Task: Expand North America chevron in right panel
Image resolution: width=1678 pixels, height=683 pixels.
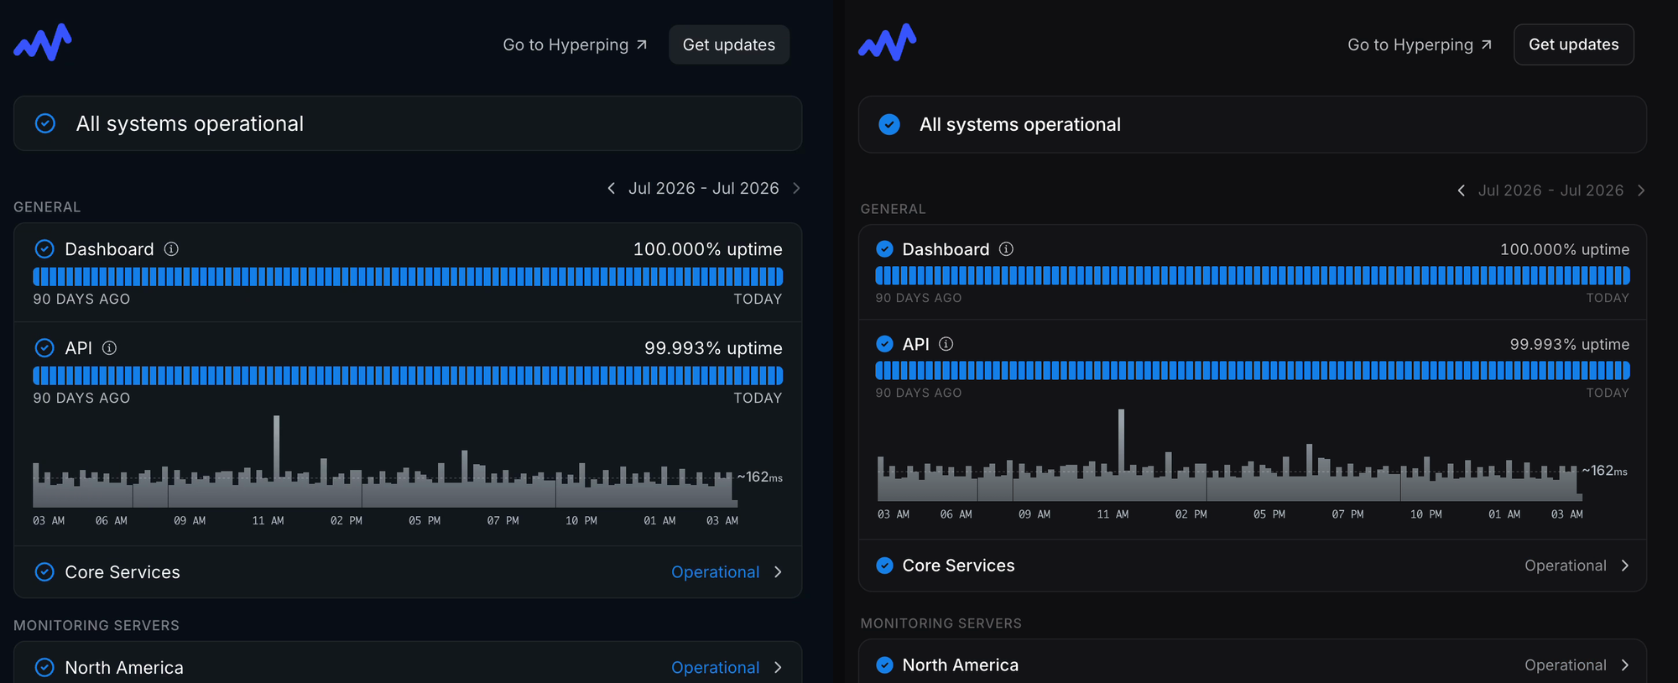Action: (1625, 665)
